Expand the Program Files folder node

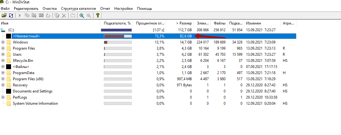coord(3,48)
